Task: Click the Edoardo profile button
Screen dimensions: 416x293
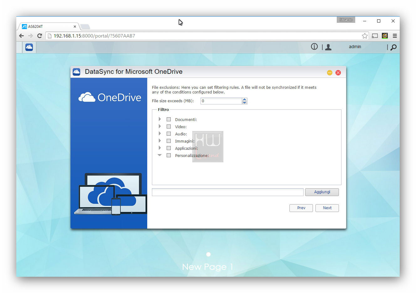Action: 346,20
